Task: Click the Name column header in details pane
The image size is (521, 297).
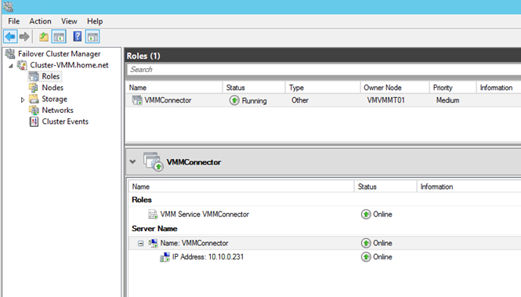Action: [241, 187]
